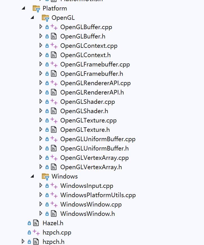
Task: Expand the OpenGLContext.cpp node arrow
Action: tap(41, 46)
